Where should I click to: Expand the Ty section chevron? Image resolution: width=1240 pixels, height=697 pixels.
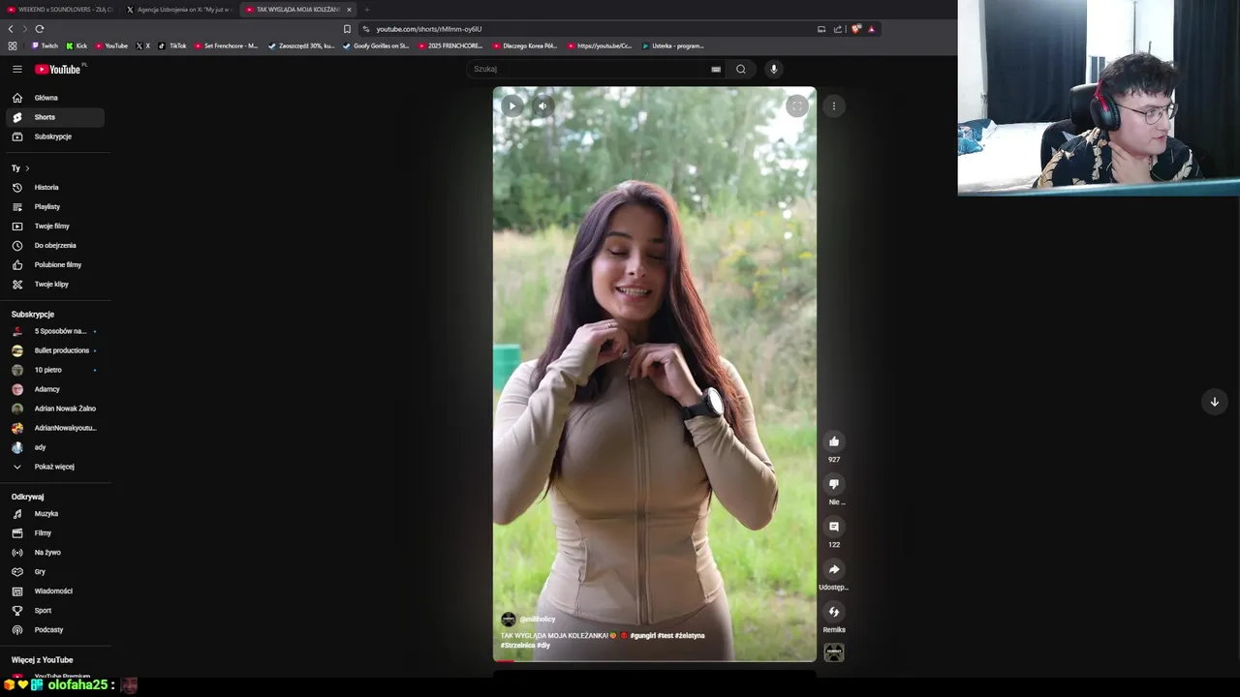pos(27,168)
